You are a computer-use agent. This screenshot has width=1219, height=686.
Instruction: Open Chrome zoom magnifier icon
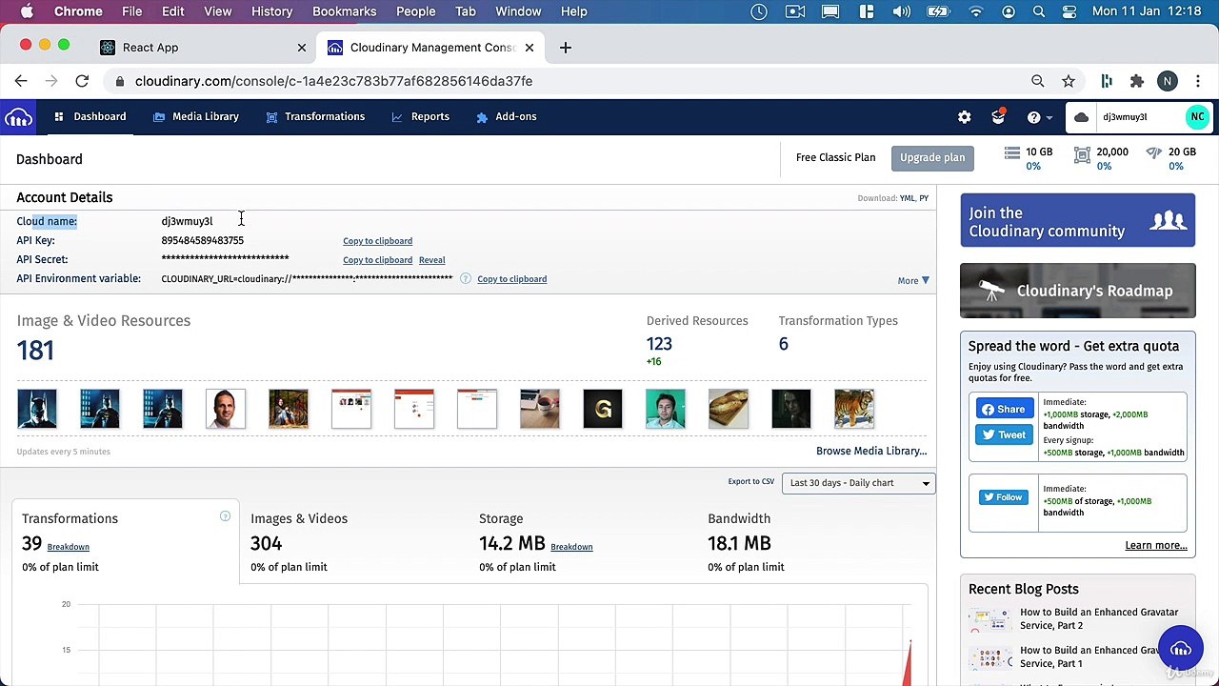click(x=1038, y=81)
